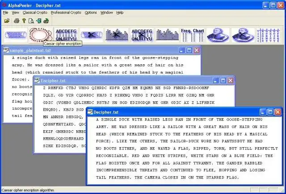This screenshot has width=286, height=194.
Task: Click the printer icon in toolbar
Action: (17, 21)
